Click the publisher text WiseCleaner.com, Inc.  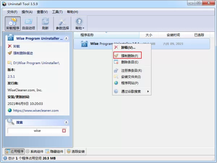[25, 90]
